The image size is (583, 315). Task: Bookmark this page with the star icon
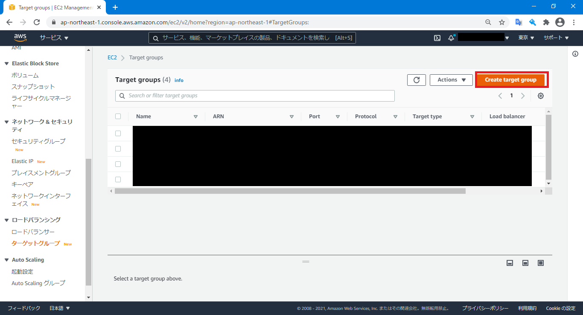[x=502, y=22]
